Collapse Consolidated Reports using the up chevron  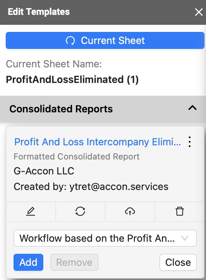click(193, 108)
